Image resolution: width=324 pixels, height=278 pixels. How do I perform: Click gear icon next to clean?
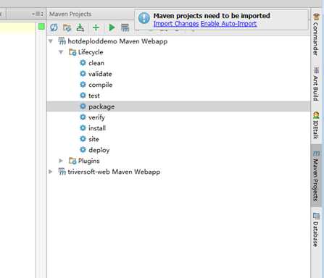[x=83, y=63]
